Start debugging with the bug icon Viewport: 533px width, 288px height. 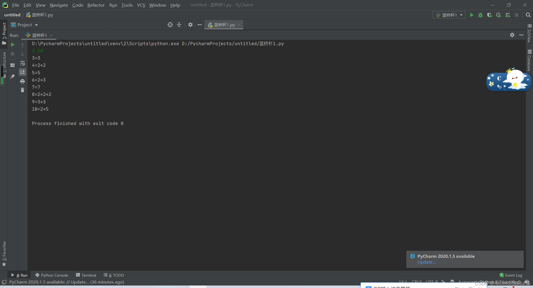(x=481, y=15)
